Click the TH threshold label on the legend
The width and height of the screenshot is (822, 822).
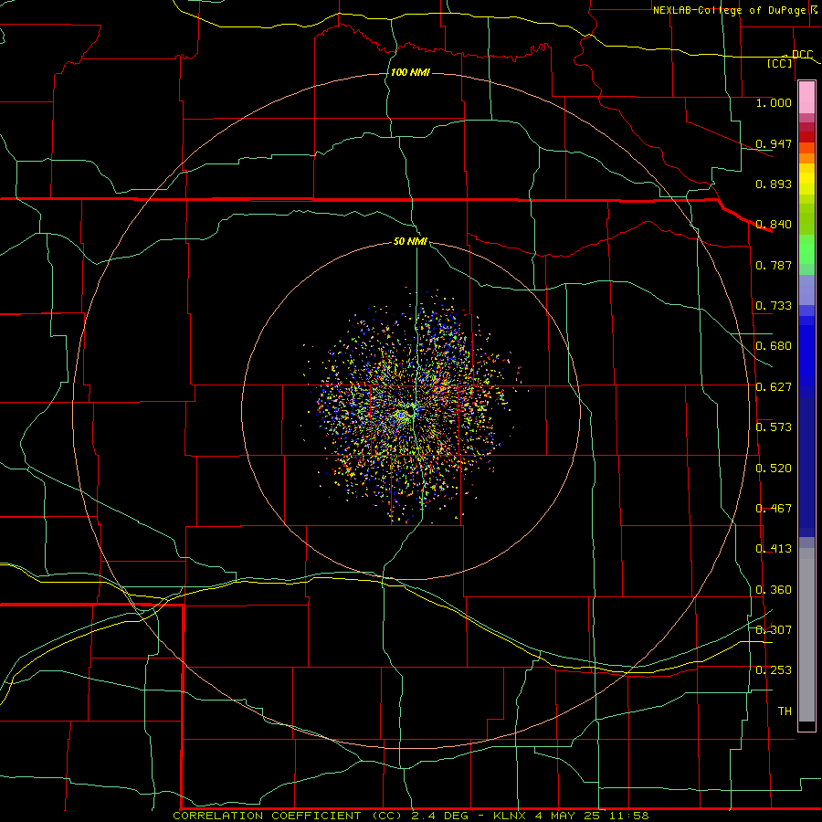[x=785, y=711]
